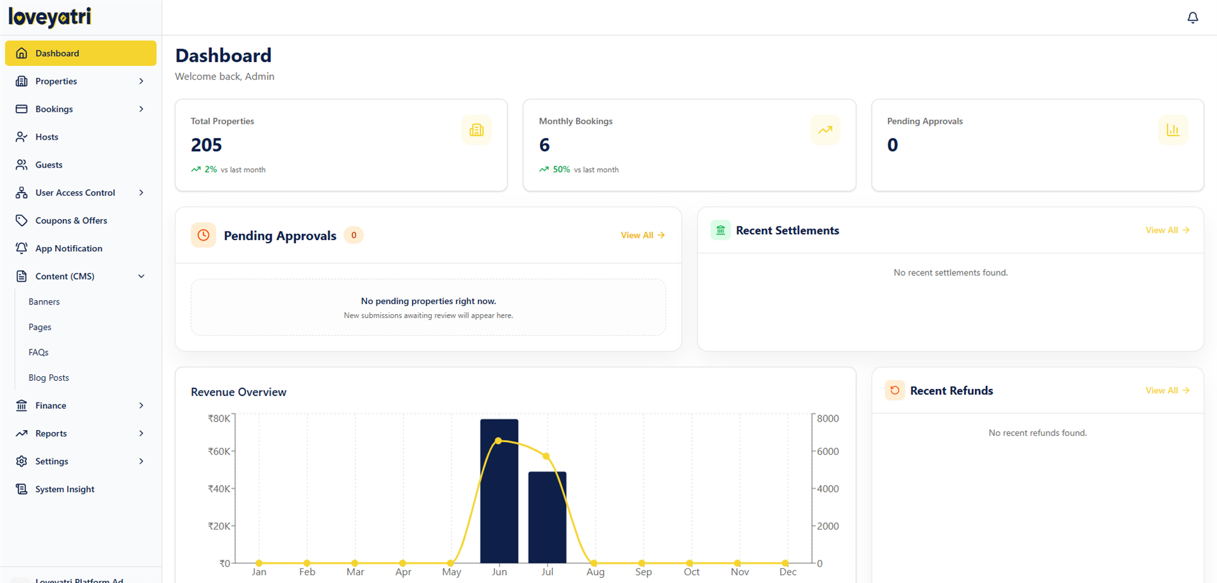This screenshot has width=1217, height=583.
Task: Click View All in Recent Refunds
Action: (x=1167, y=390)
